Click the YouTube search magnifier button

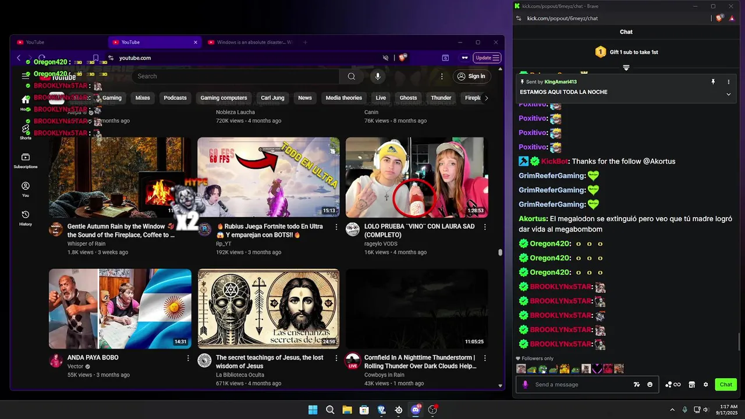[x=351, y=76]
